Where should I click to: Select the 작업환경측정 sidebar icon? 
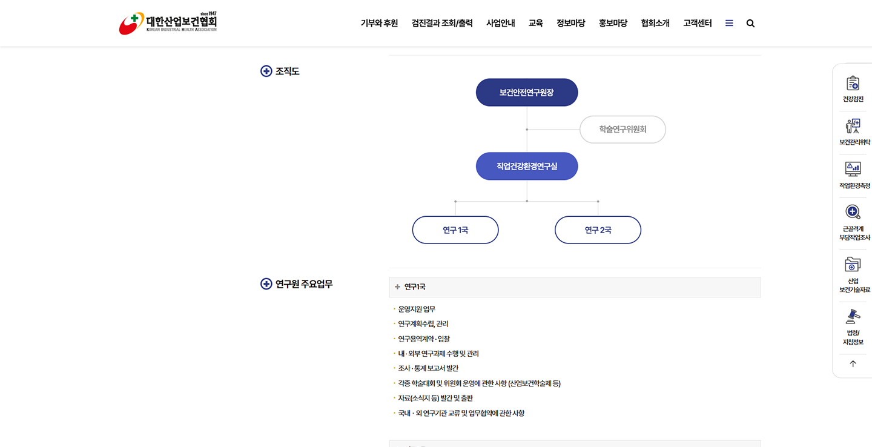853,170
